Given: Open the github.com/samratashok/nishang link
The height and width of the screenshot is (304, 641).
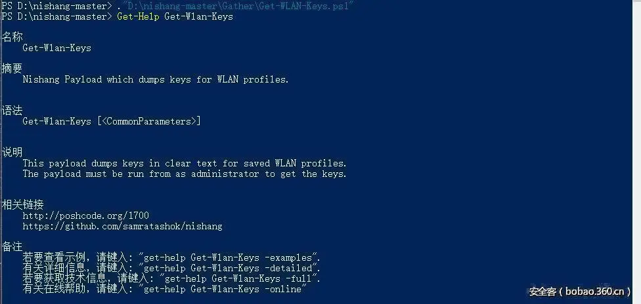Looking at the screenshot, I should click(x=122, y=226).
